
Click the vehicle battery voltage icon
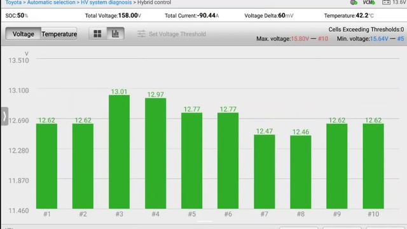[x=386, y=3]
